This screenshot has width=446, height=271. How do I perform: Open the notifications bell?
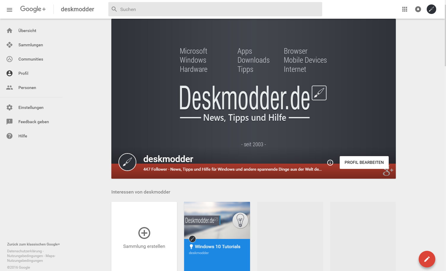tap(418, 9)
